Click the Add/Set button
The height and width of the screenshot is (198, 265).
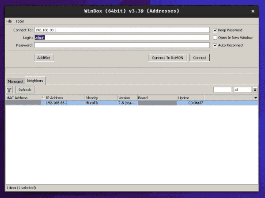pyautogui.click(x=44, y=58)
